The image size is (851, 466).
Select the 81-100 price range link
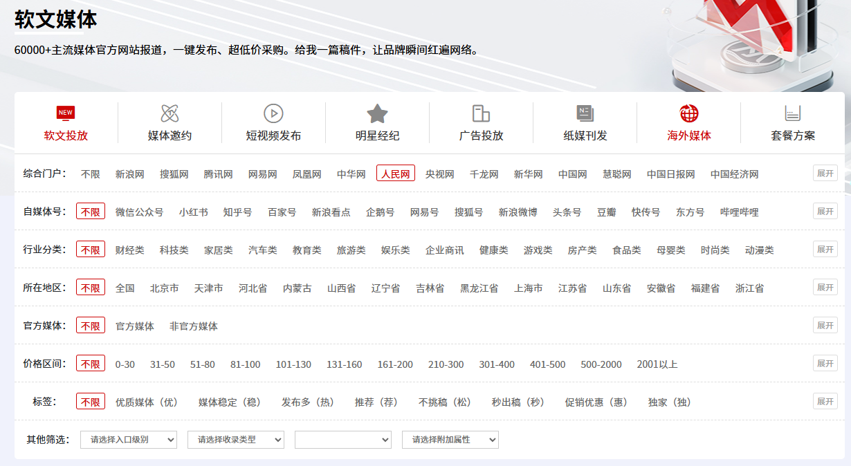coord(245,364)
